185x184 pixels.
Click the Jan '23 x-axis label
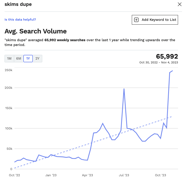point(51,175)
